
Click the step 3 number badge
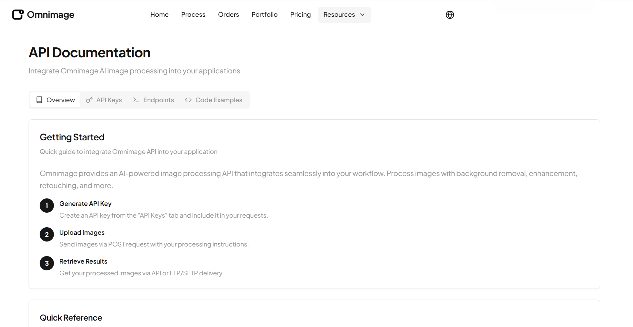(x=47, y=263)
